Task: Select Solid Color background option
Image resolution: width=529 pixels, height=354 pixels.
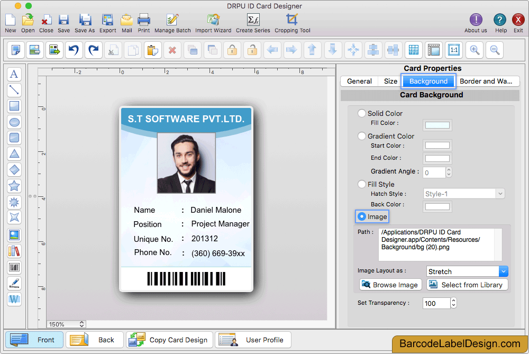Action: click(362, 113)
